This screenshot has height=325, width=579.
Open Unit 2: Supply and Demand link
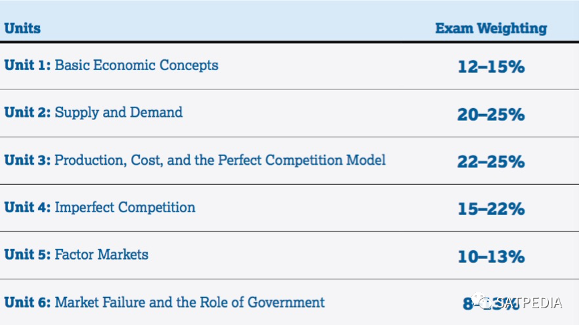coord(94,113)
